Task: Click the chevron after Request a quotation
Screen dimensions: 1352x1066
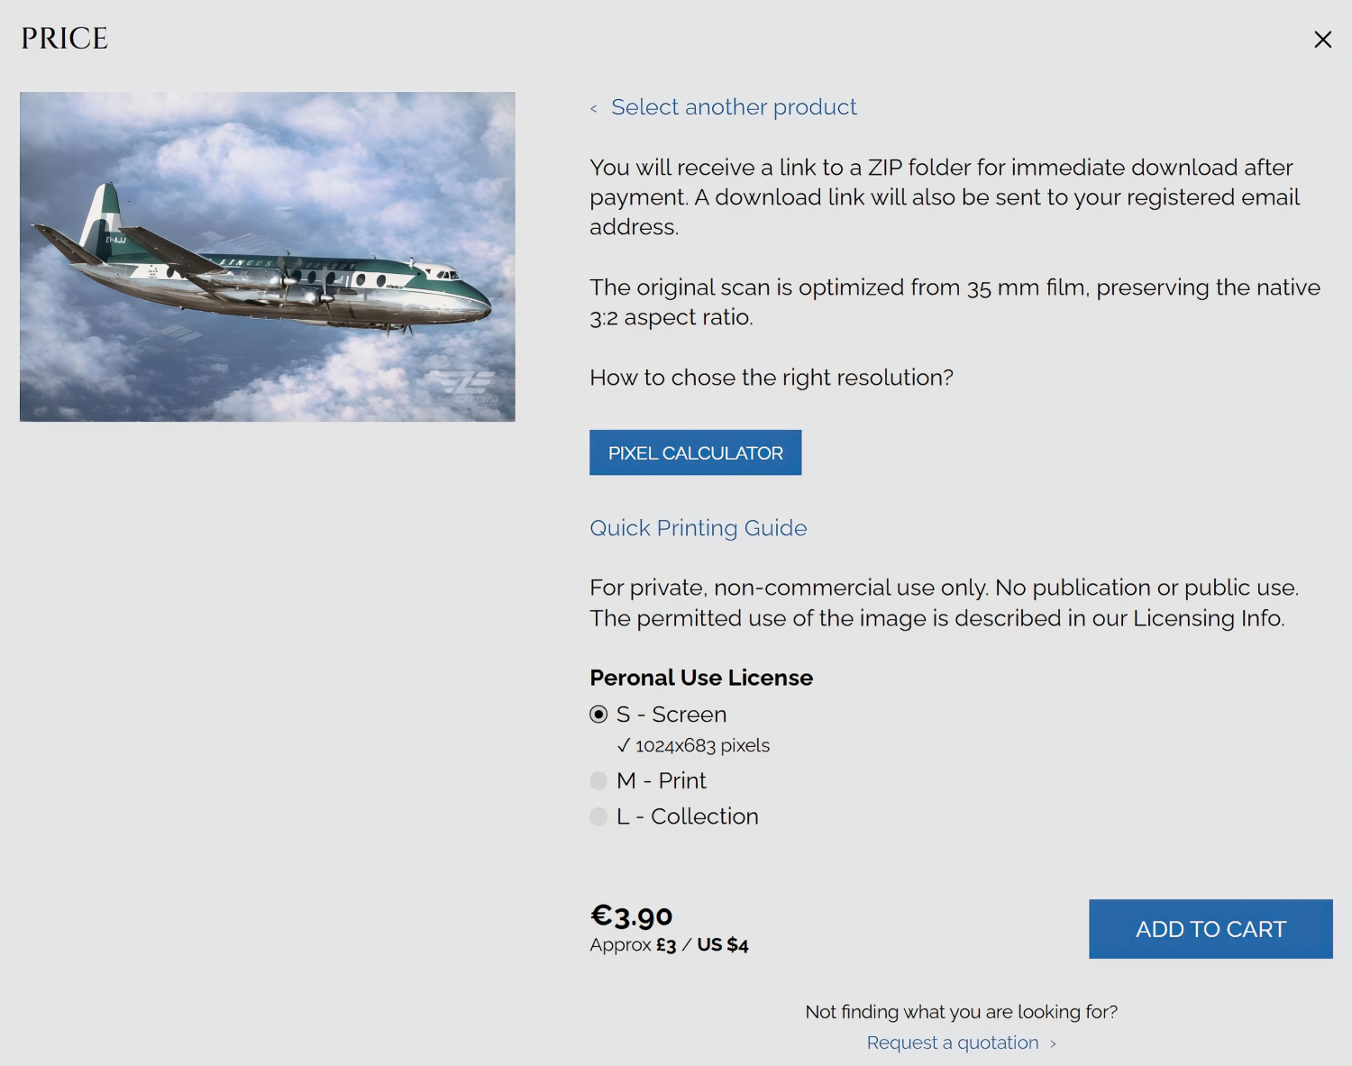Action: click(1053, 1043)
